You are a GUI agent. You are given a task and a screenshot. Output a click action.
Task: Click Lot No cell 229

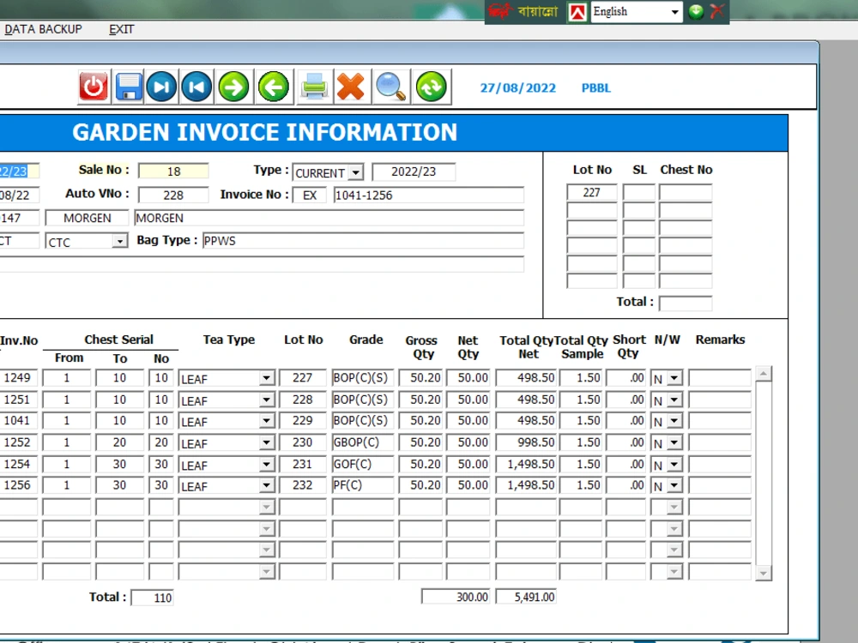(303, 420)
